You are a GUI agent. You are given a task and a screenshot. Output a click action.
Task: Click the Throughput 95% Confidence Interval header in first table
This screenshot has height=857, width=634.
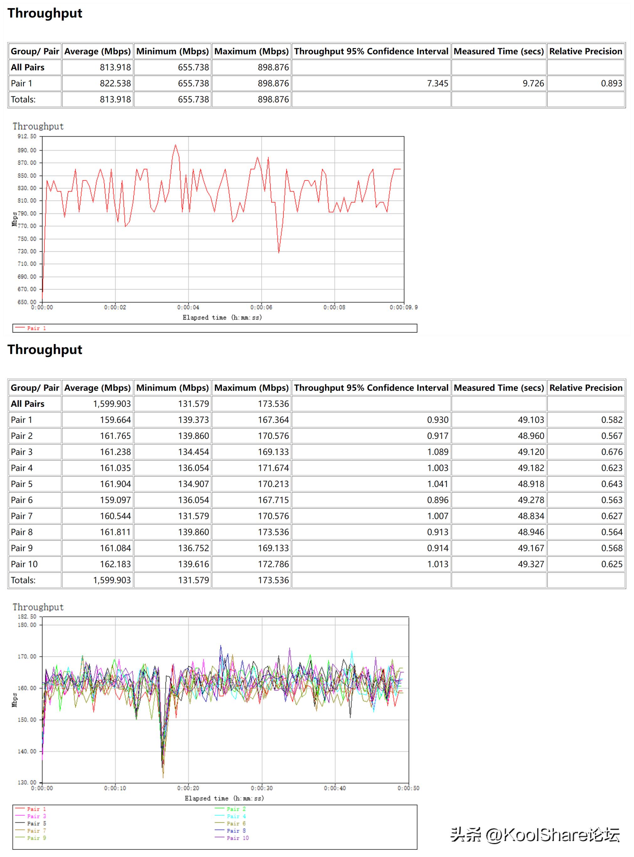[x=371, y=51]
